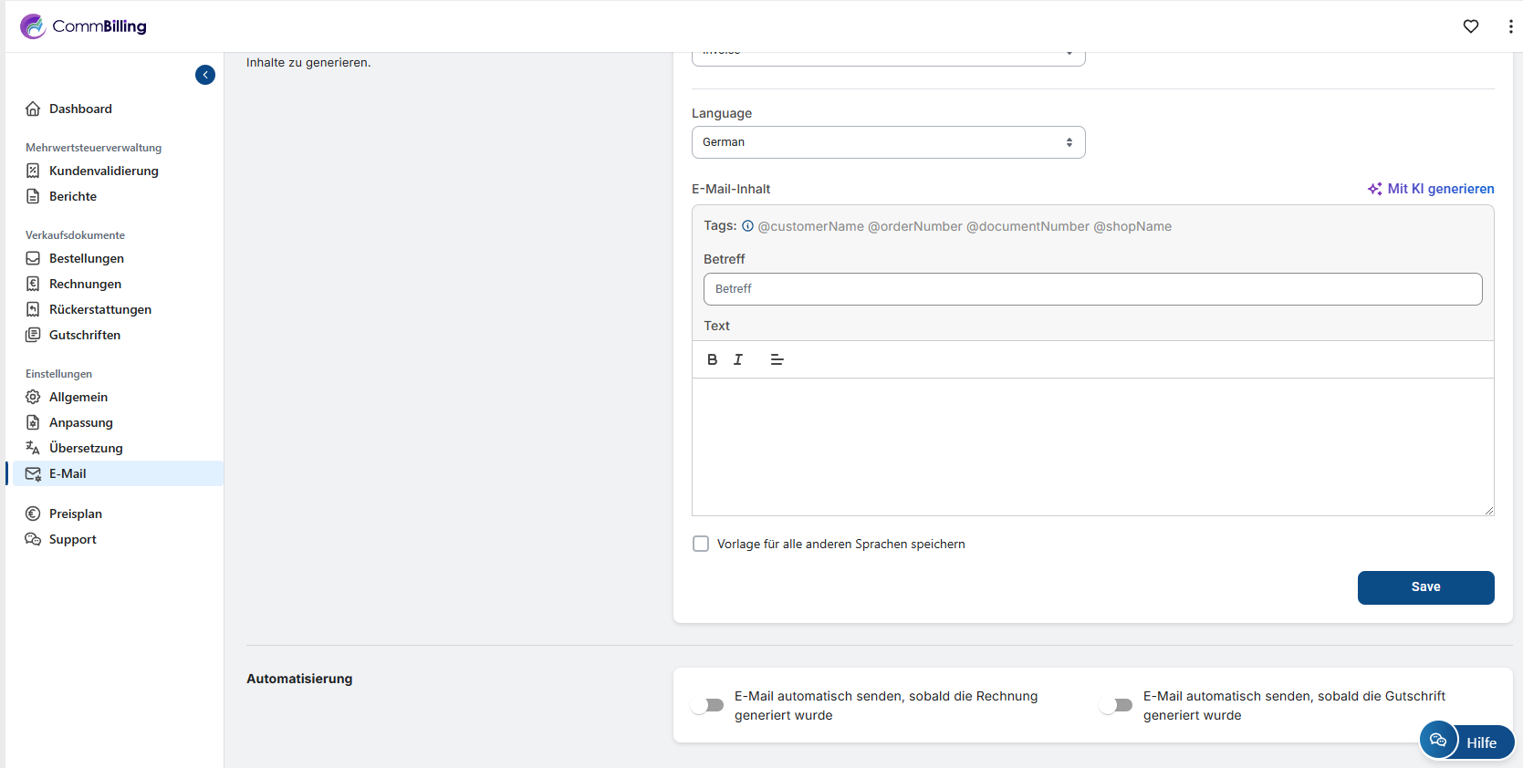The image size is (1523, 768).
Task: Click the heart favorite icon
Action: (1470, 26)
